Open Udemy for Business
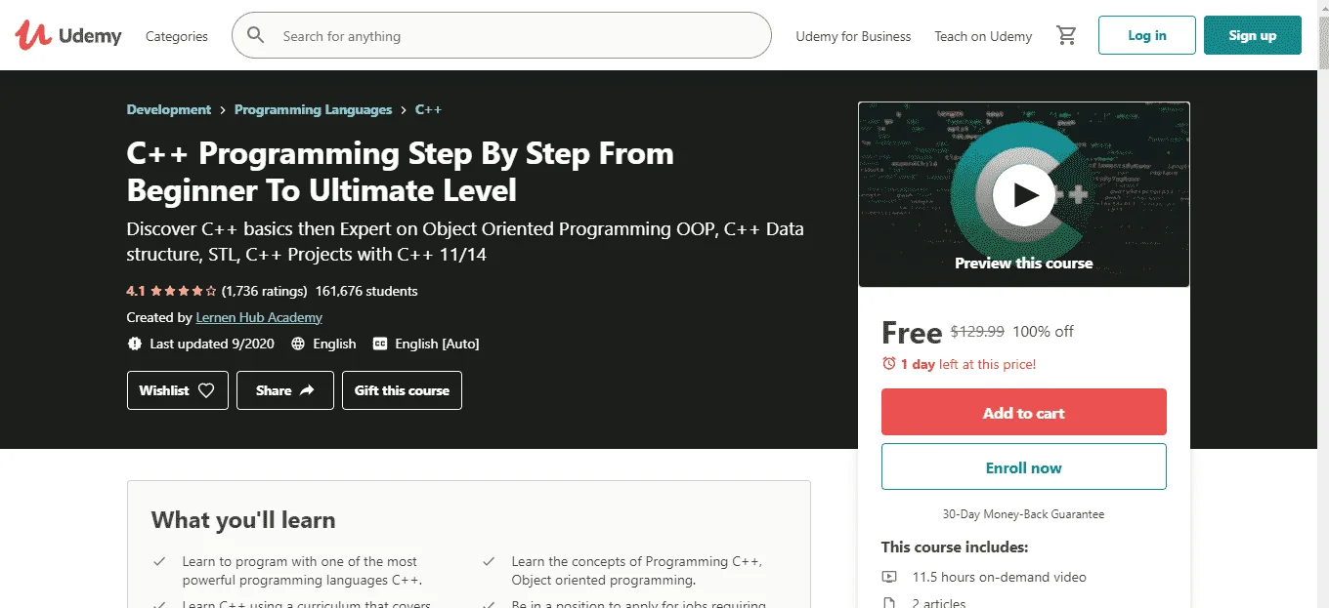This screenshot has height=608, width=1329. (853, 36)
